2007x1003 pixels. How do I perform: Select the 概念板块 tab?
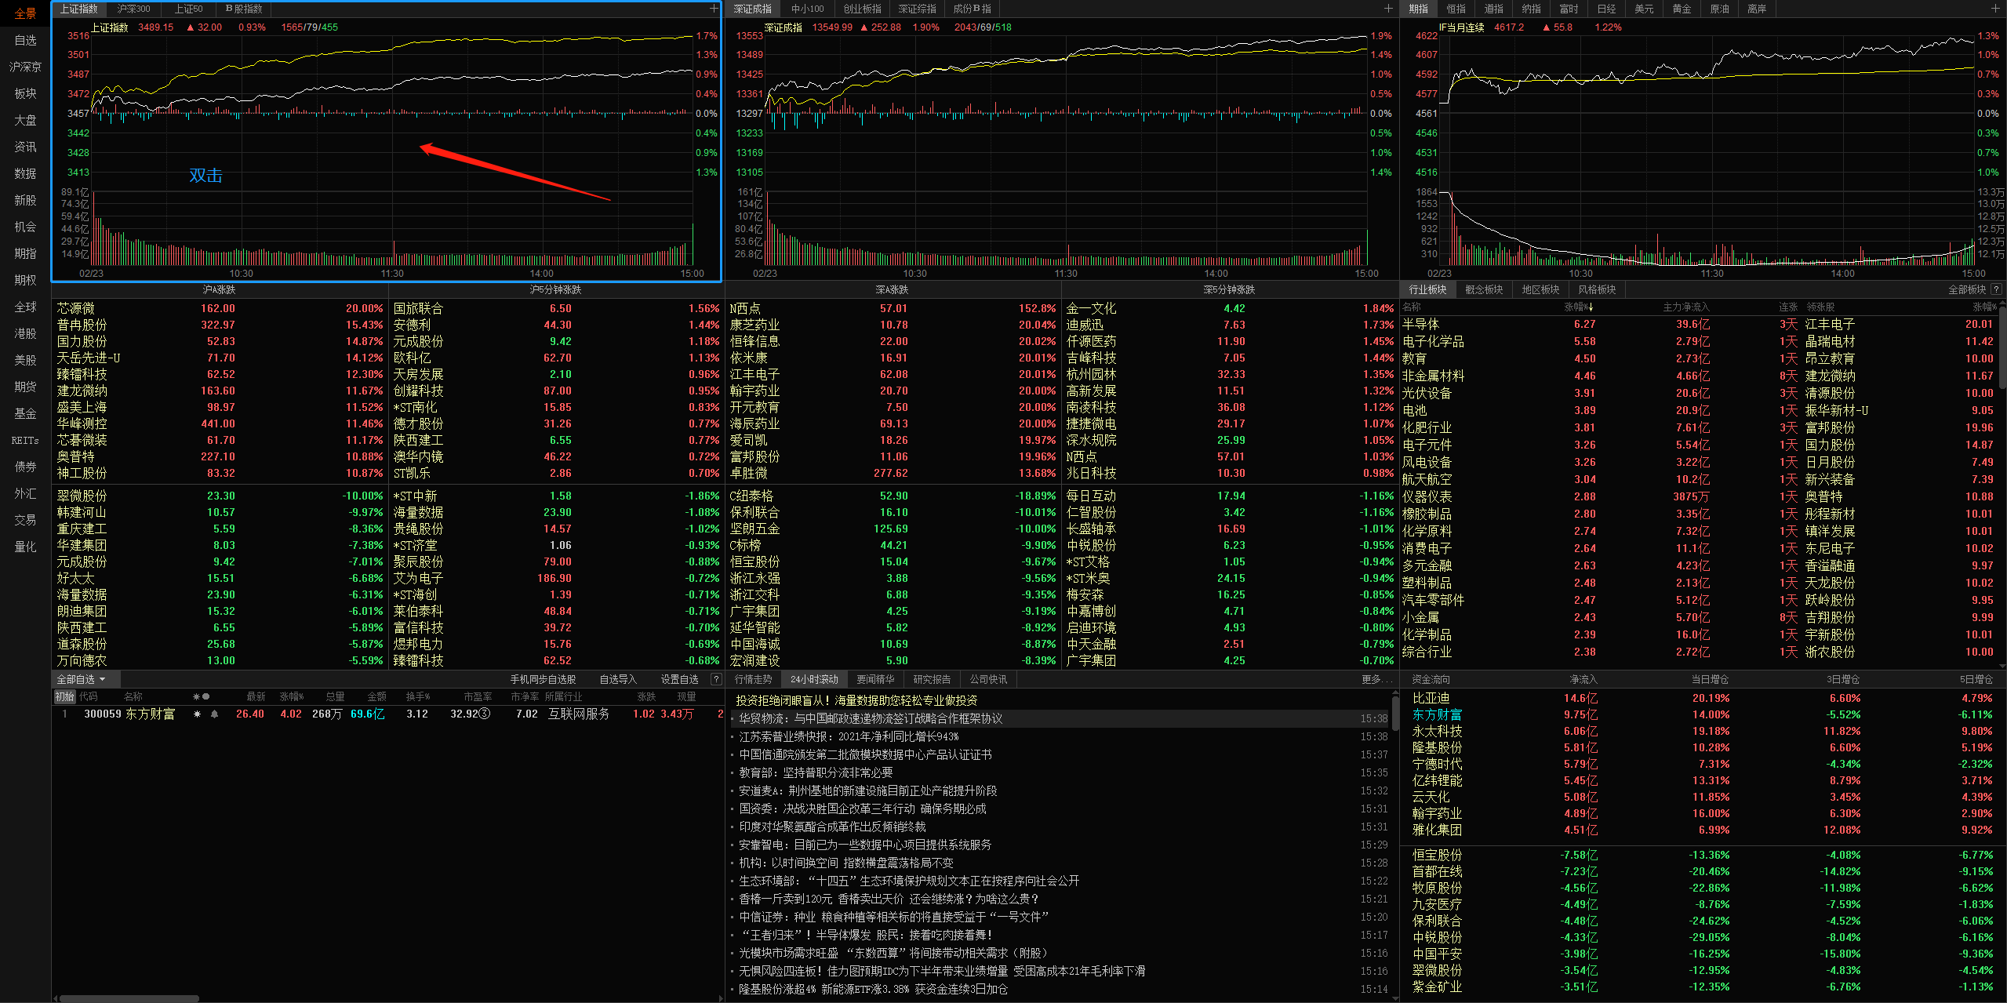pyautogui.click(x=1484, y=289)
